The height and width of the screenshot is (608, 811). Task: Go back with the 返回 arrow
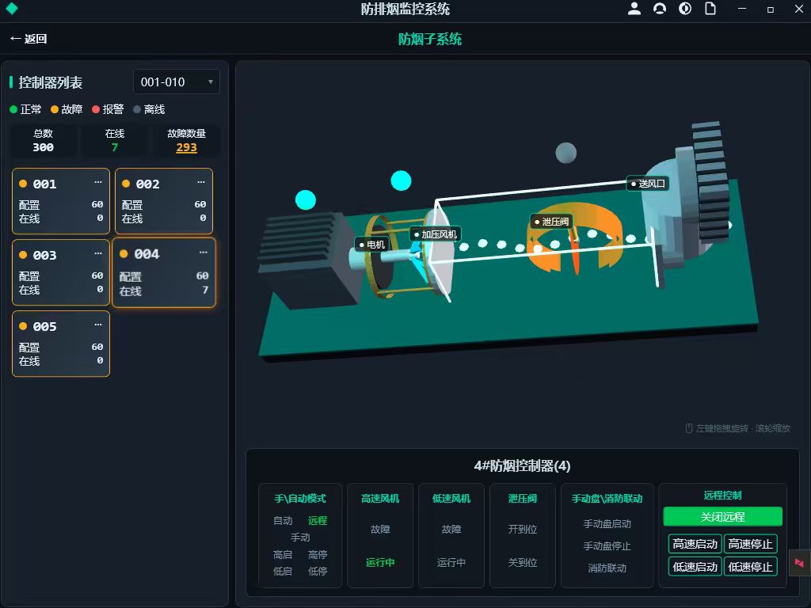(29, 39)
